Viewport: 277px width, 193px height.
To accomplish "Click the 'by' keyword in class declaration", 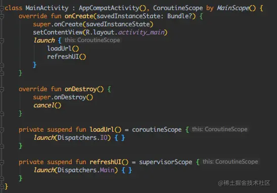I will pos(210,8).
